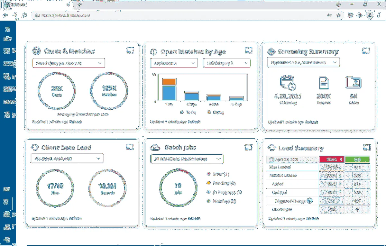Expand the Cases & Matches widget

click(x=130, y=51)
